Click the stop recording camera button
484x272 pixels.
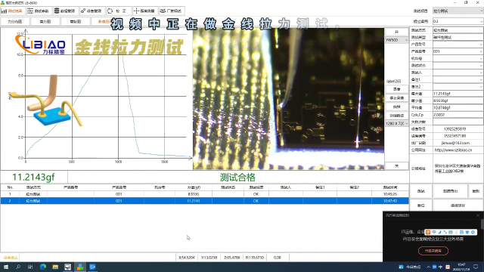(x=396, y=97)
